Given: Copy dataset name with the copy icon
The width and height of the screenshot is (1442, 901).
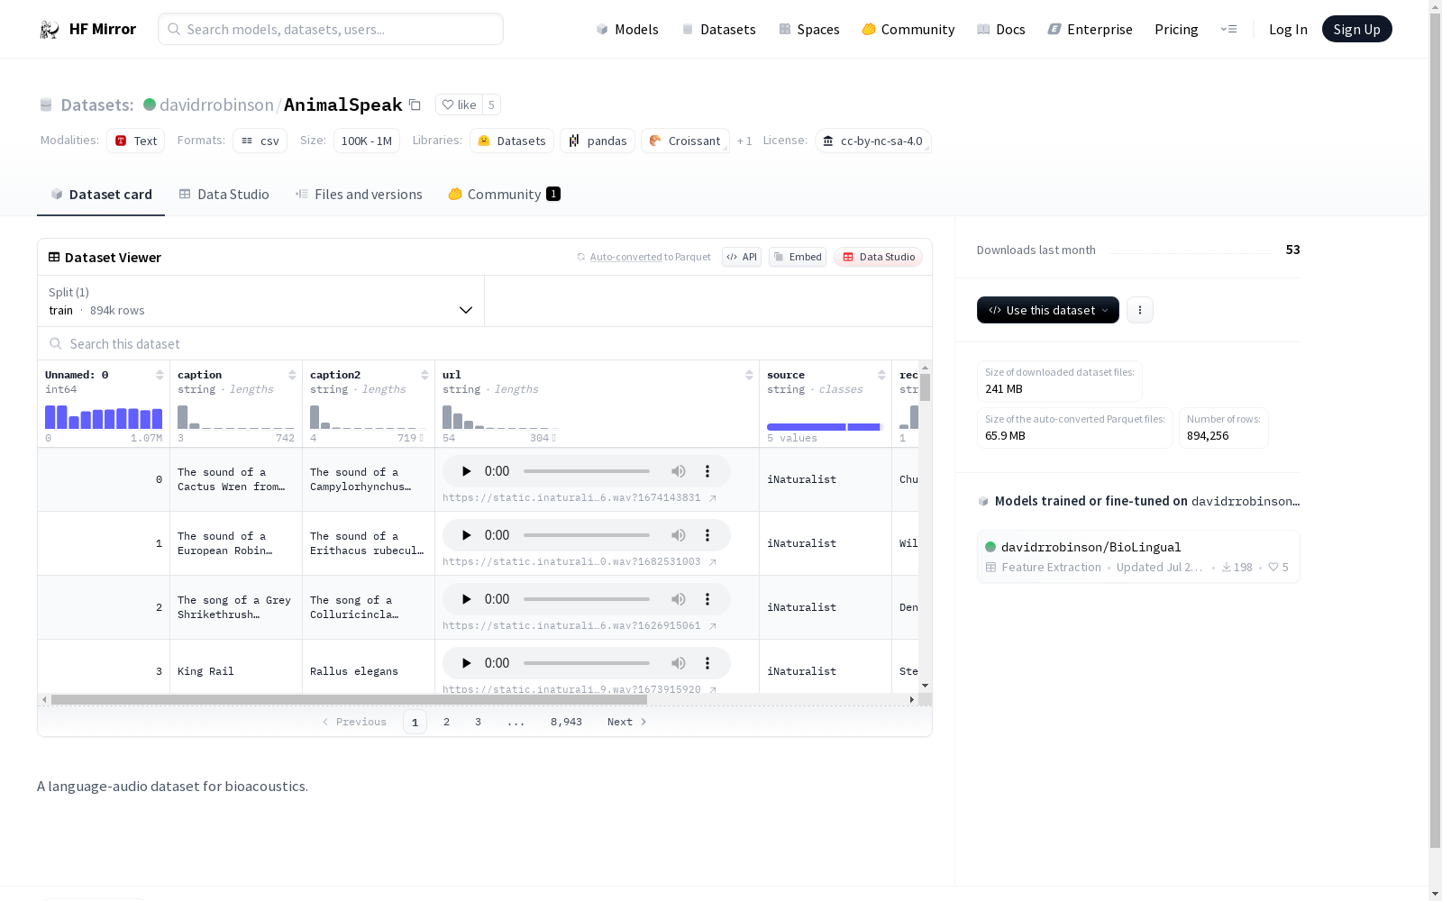Looking at the screenshot, I should click(x=415, y=105).
